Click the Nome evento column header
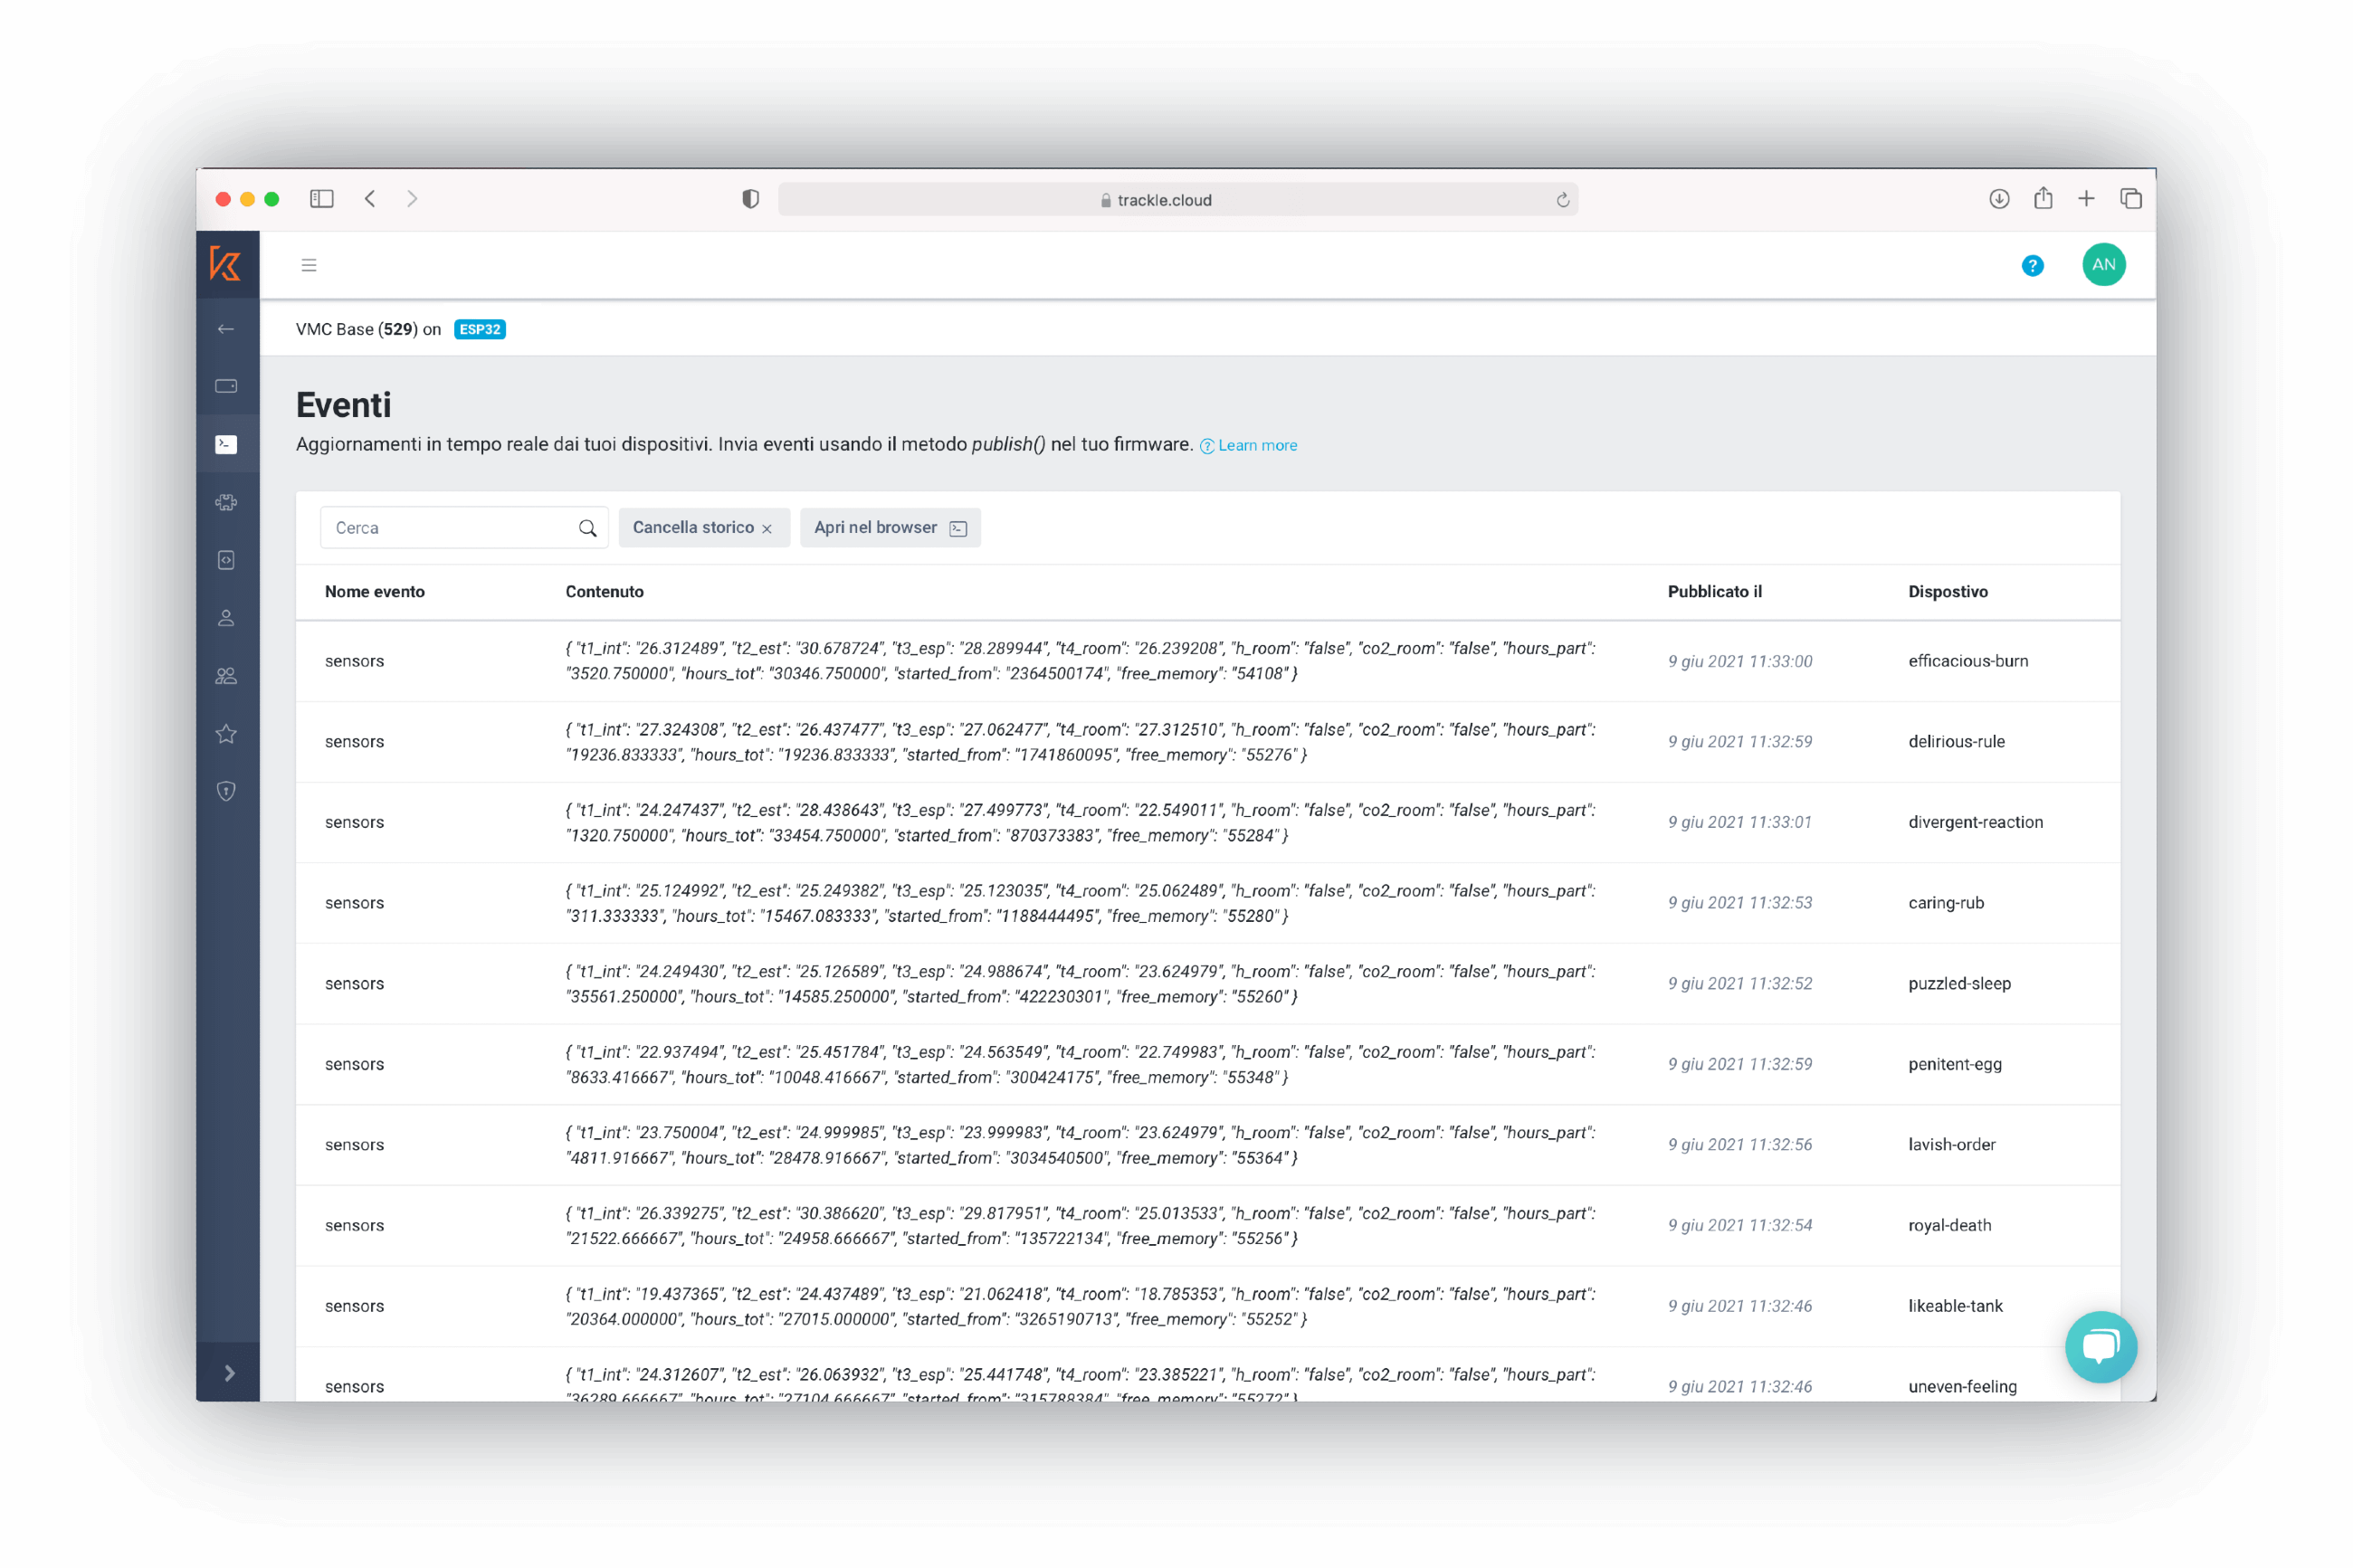This screenshot has height=1568, width=2353. coord(375,592)
